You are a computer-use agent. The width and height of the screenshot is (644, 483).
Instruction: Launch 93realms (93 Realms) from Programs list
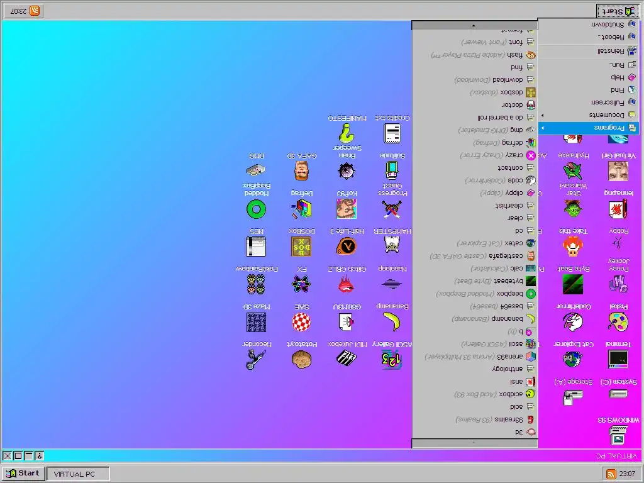475,419
